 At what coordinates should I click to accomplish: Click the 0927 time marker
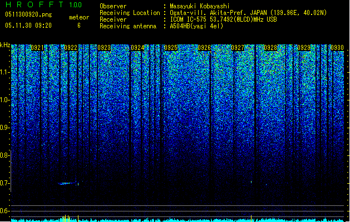tap(238, 48)
